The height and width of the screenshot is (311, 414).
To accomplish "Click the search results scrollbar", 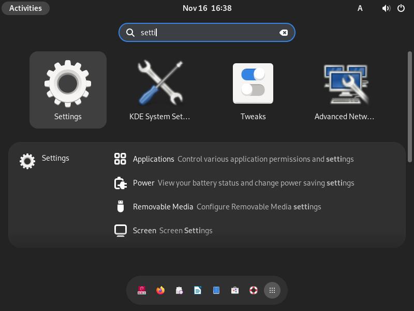I will (x=410, y=107).
